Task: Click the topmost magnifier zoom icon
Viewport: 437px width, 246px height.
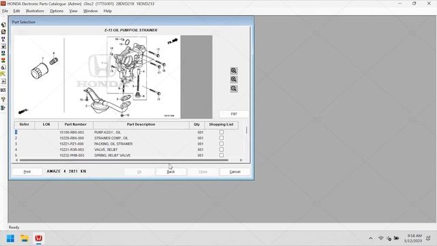Action: [234, 70]
